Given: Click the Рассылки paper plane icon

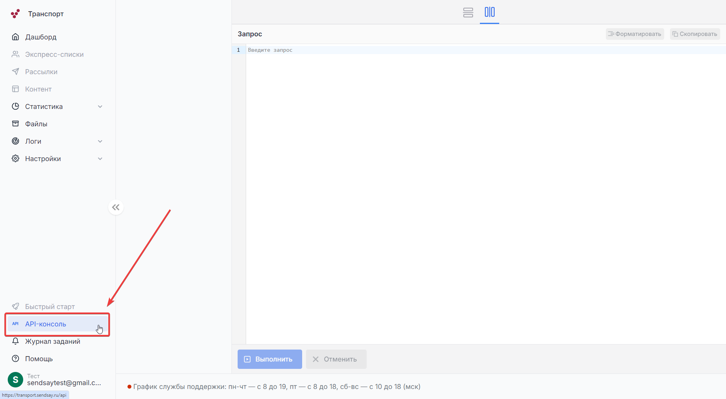Looking at the screenshot, I should pos(15,72).
